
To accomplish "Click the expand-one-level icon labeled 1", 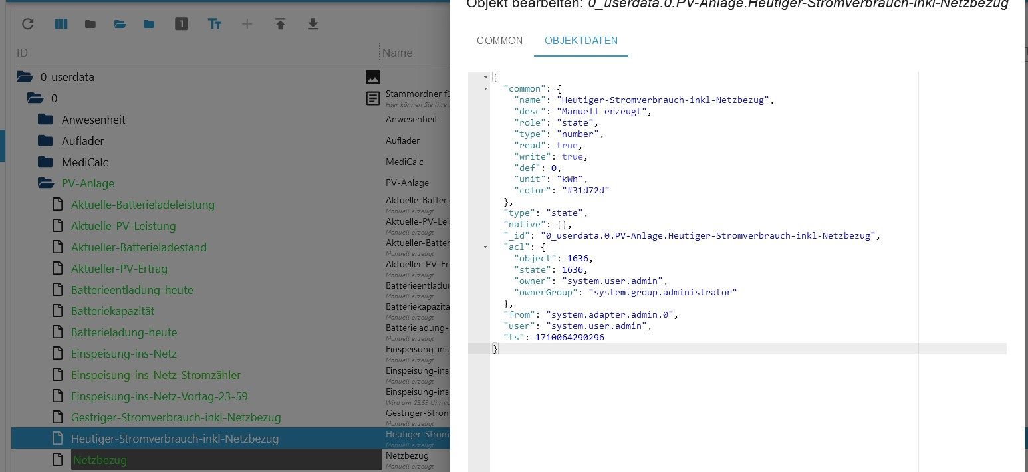I will pos(181,24).
